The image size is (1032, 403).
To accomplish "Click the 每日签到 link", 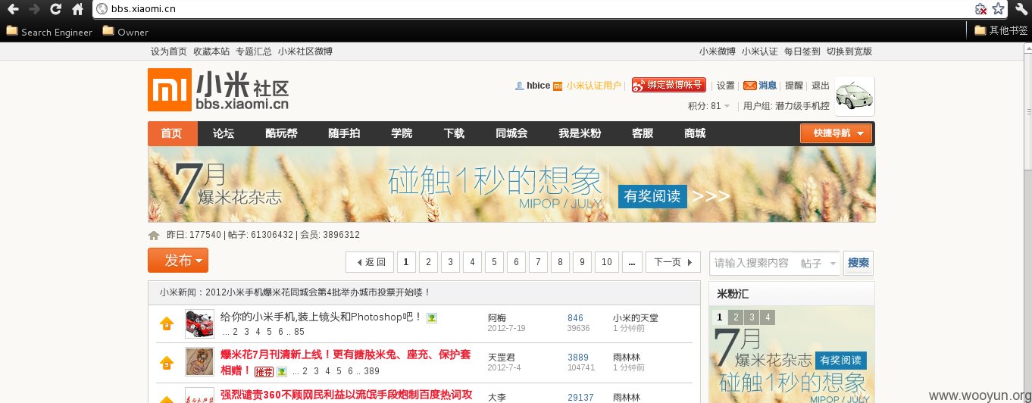I will click(802, 52).
